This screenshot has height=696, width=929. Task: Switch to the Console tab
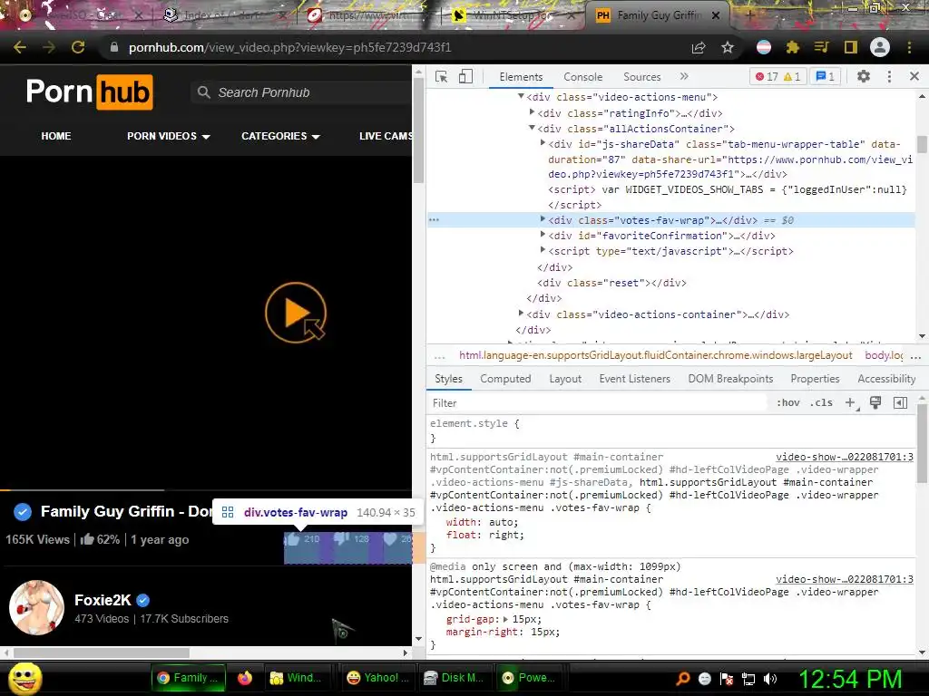tap(583, 77)
